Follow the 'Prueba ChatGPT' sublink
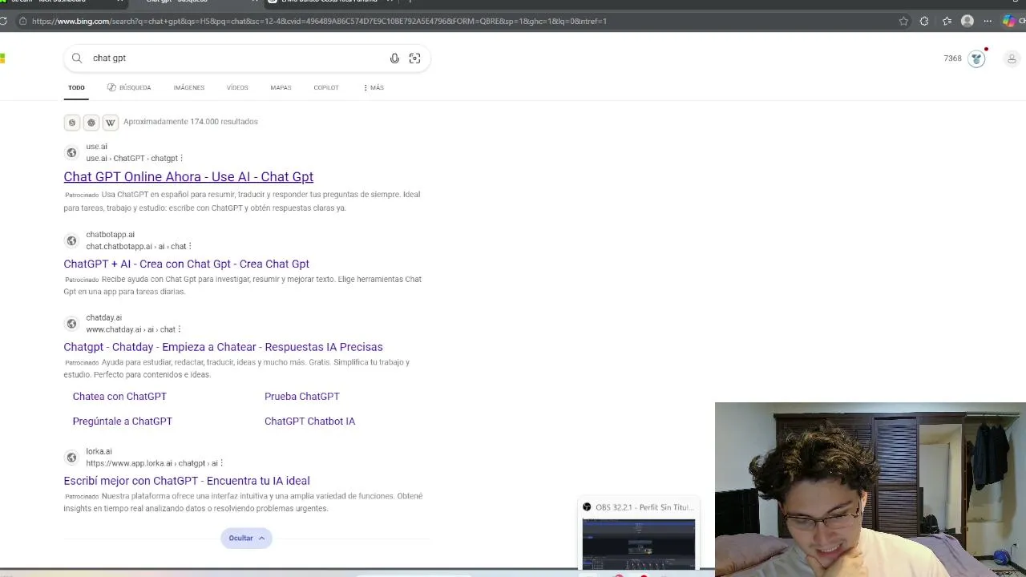This screenshot has height=577, width=1026. pos(302,397)
